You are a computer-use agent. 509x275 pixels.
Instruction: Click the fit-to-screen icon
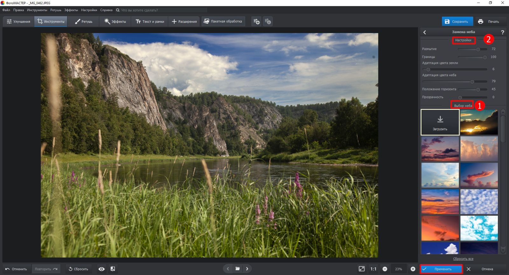point(362,269)
